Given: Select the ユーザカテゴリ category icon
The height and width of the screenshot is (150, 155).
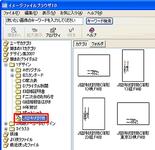Looking at the screenshot, I should tap(6, 44).
